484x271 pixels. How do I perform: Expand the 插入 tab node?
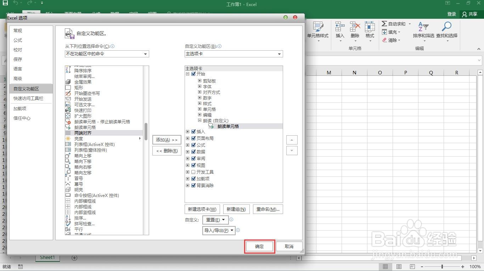[x=188, y=132]
